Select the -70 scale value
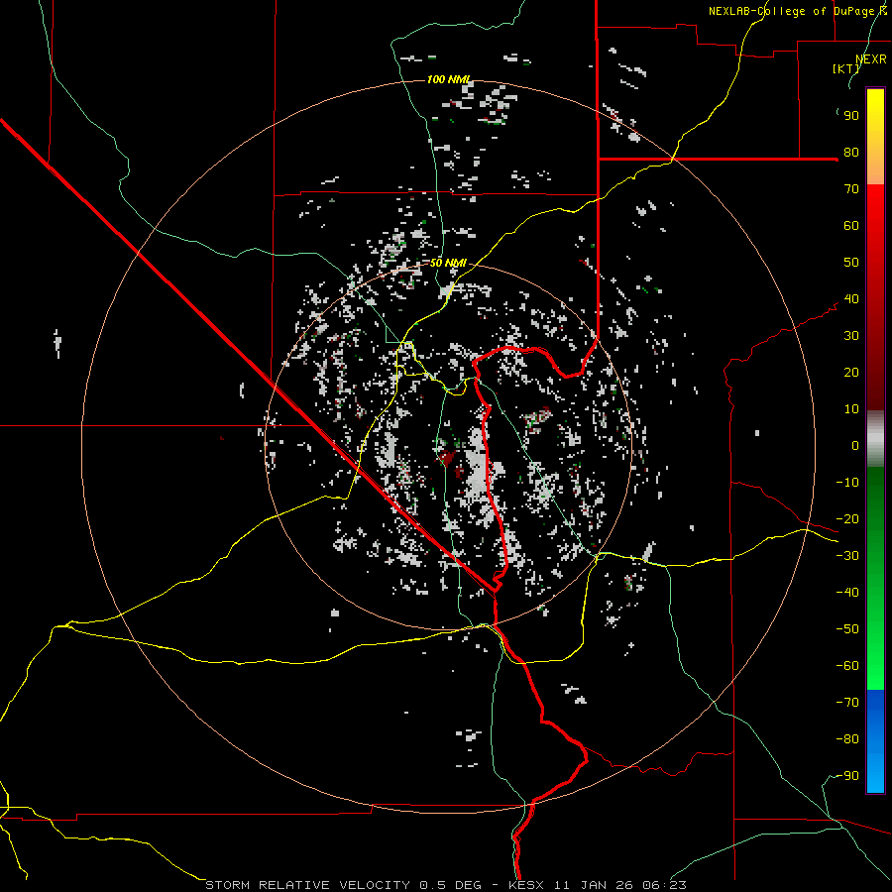 pyautogui.click(x=847, y=703)
